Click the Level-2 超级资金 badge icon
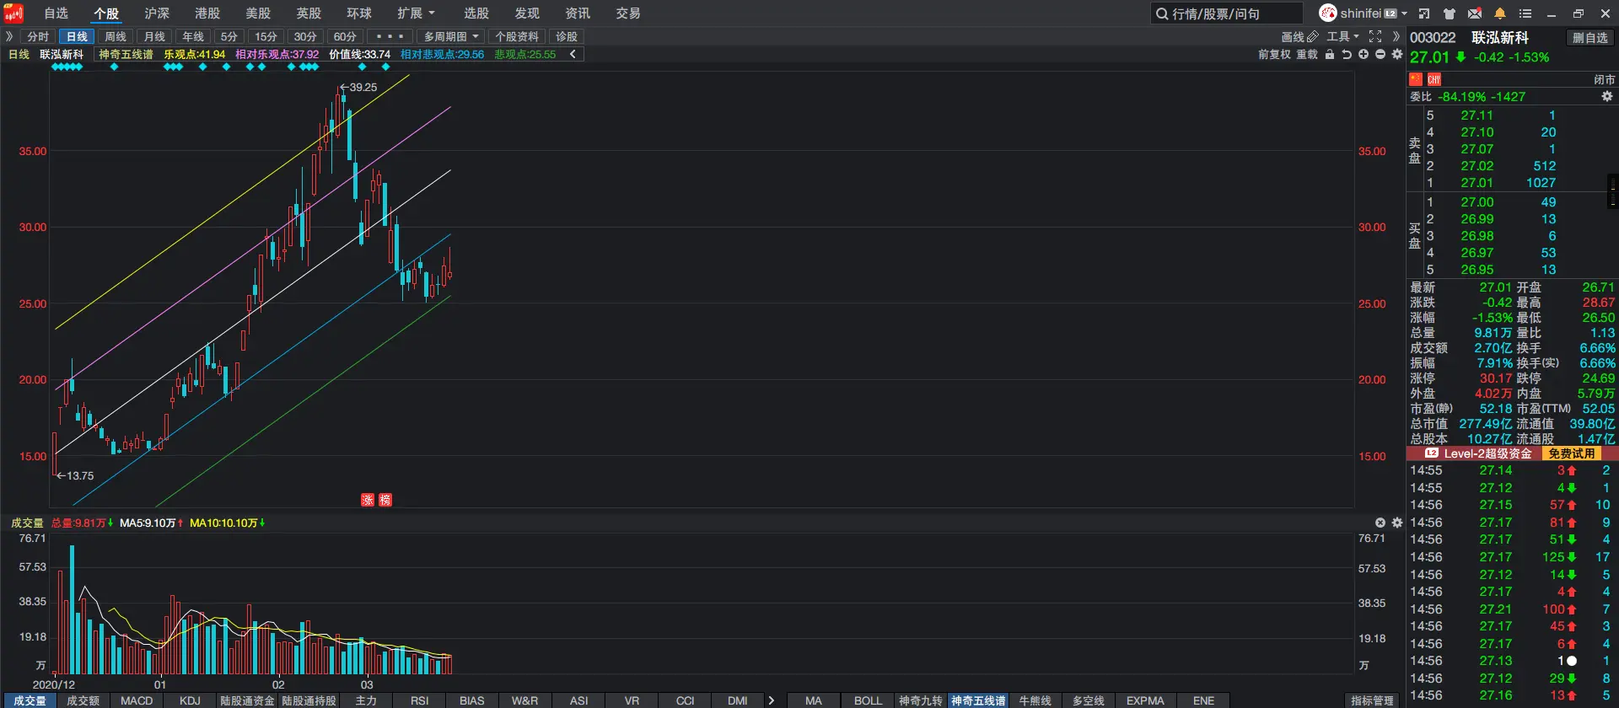Screen dimensions: 1619x708 (x=1432, y=453)
